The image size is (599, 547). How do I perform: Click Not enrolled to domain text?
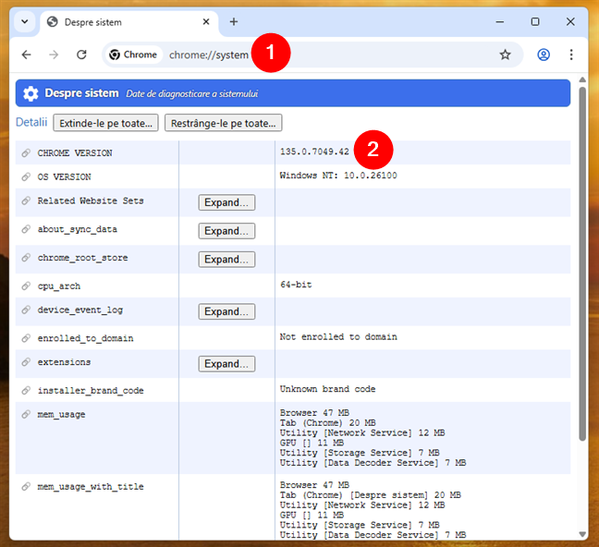click(x=338, y=337)
